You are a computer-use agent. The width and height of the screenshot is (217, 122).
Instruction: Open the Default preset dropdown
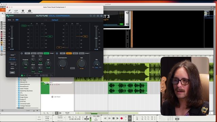(55, 20)
